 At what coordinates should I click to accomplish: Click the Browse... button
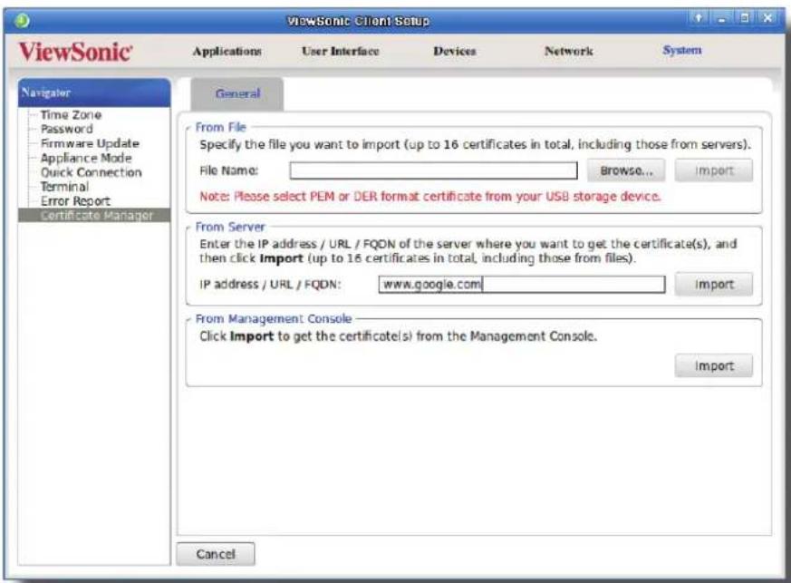626,170
